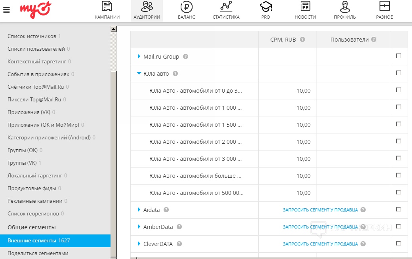Click the sidebar vertical scrollbar thumb
This screenshot has width=412, height=259.
pyautogui.click(x=114, y=164)
